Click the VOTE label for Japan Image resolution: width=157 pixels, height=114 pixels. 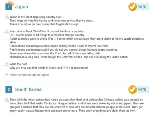click(x=142, y=7)
